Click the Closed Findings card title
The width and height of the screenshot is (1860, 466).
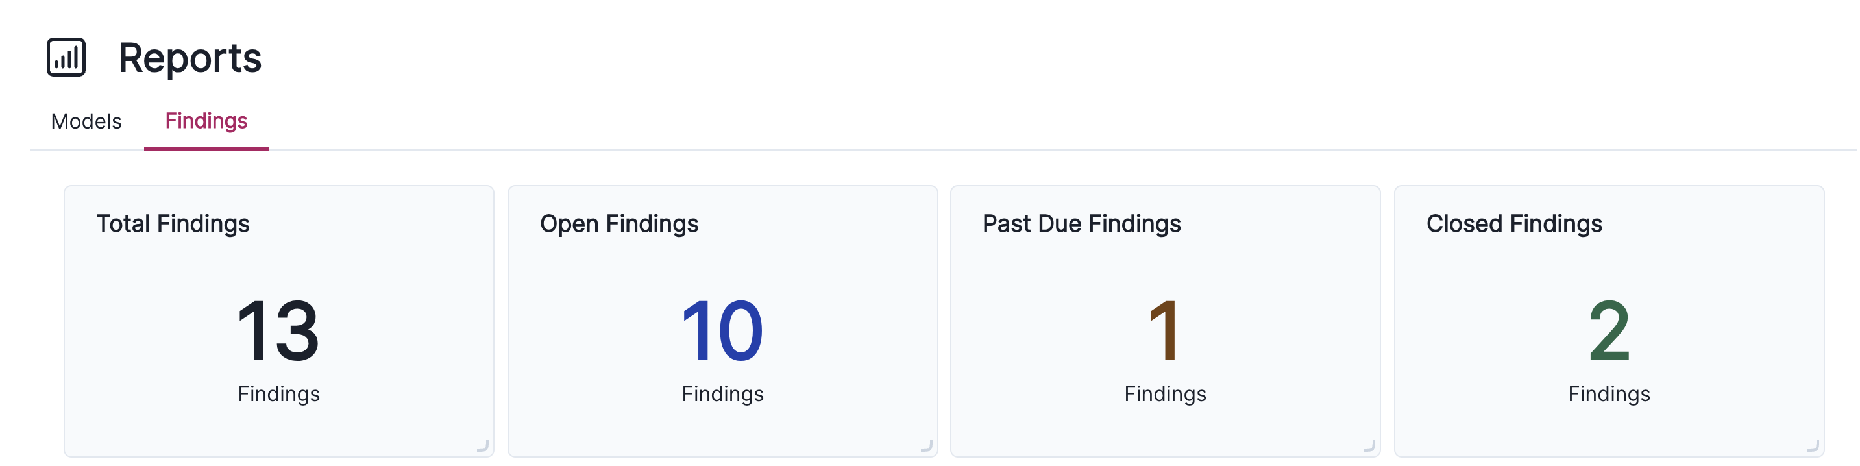pyautogui.click(x=1513, y=224)
